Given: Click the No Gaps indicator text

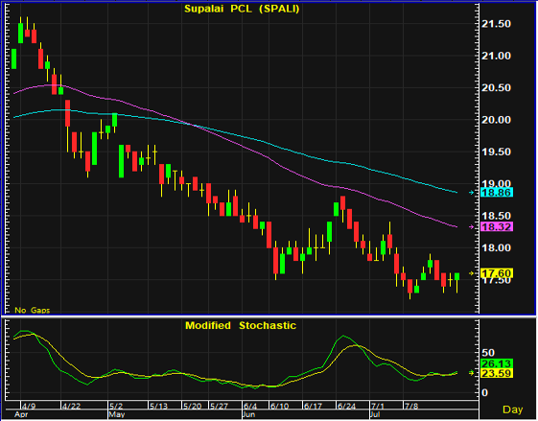Looking at the screenshot, I should 32,310.
